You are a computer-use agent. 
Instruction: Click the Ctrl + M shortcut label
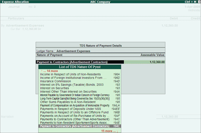click(190, 2)
